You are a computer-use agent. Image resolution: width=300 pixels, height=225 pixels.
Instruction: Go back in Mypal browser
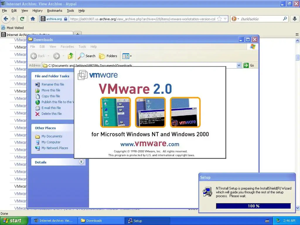tap(6, 19)
